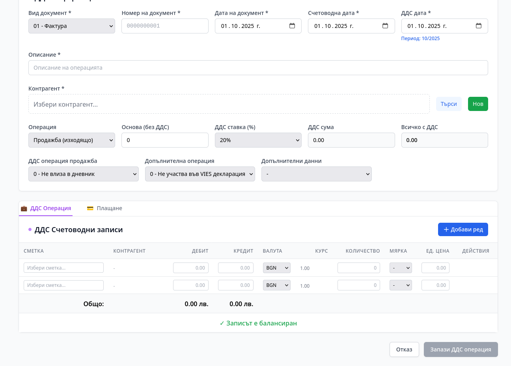This screenshot has height=366, width=511.
Task: Open the Допълнителни данни dropdown
Action: pos(316,174)
